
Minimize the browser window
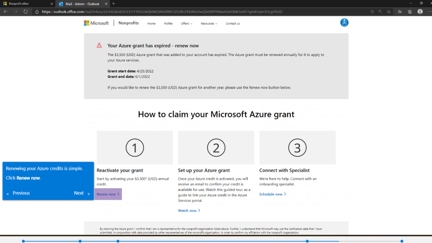coord(410,3)
